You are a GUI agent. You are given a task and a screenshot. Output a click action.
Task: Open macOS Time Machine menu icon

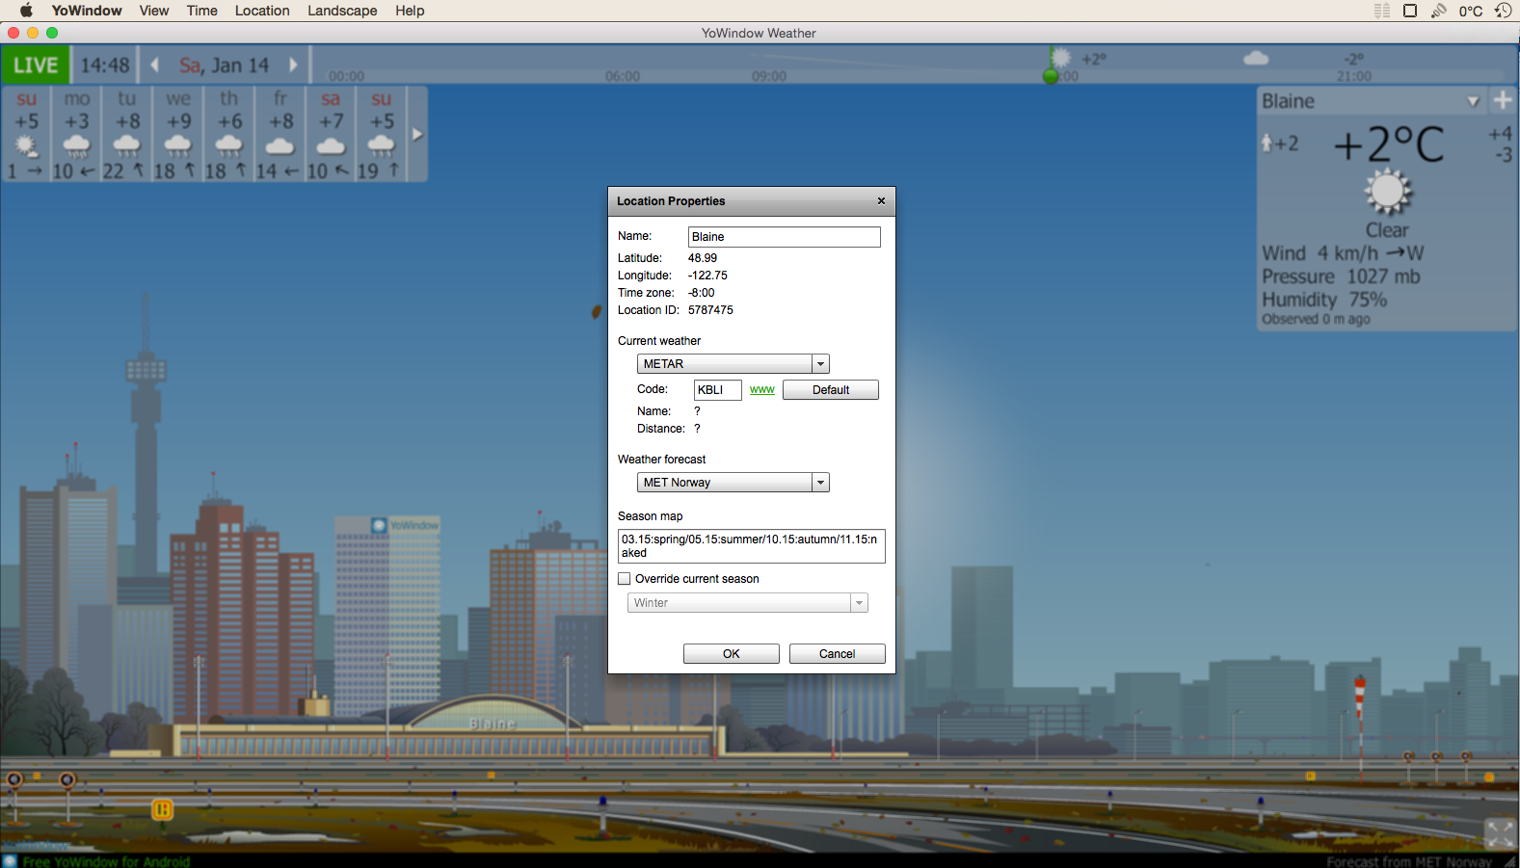click(x=1503, y=11)
